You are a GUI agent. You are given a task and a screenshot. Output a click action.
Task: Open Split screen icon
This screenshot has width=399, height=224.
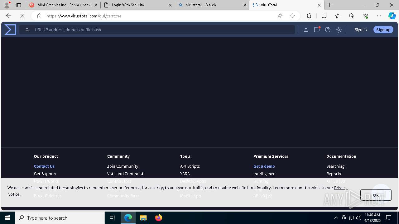(x=324, y=16)
